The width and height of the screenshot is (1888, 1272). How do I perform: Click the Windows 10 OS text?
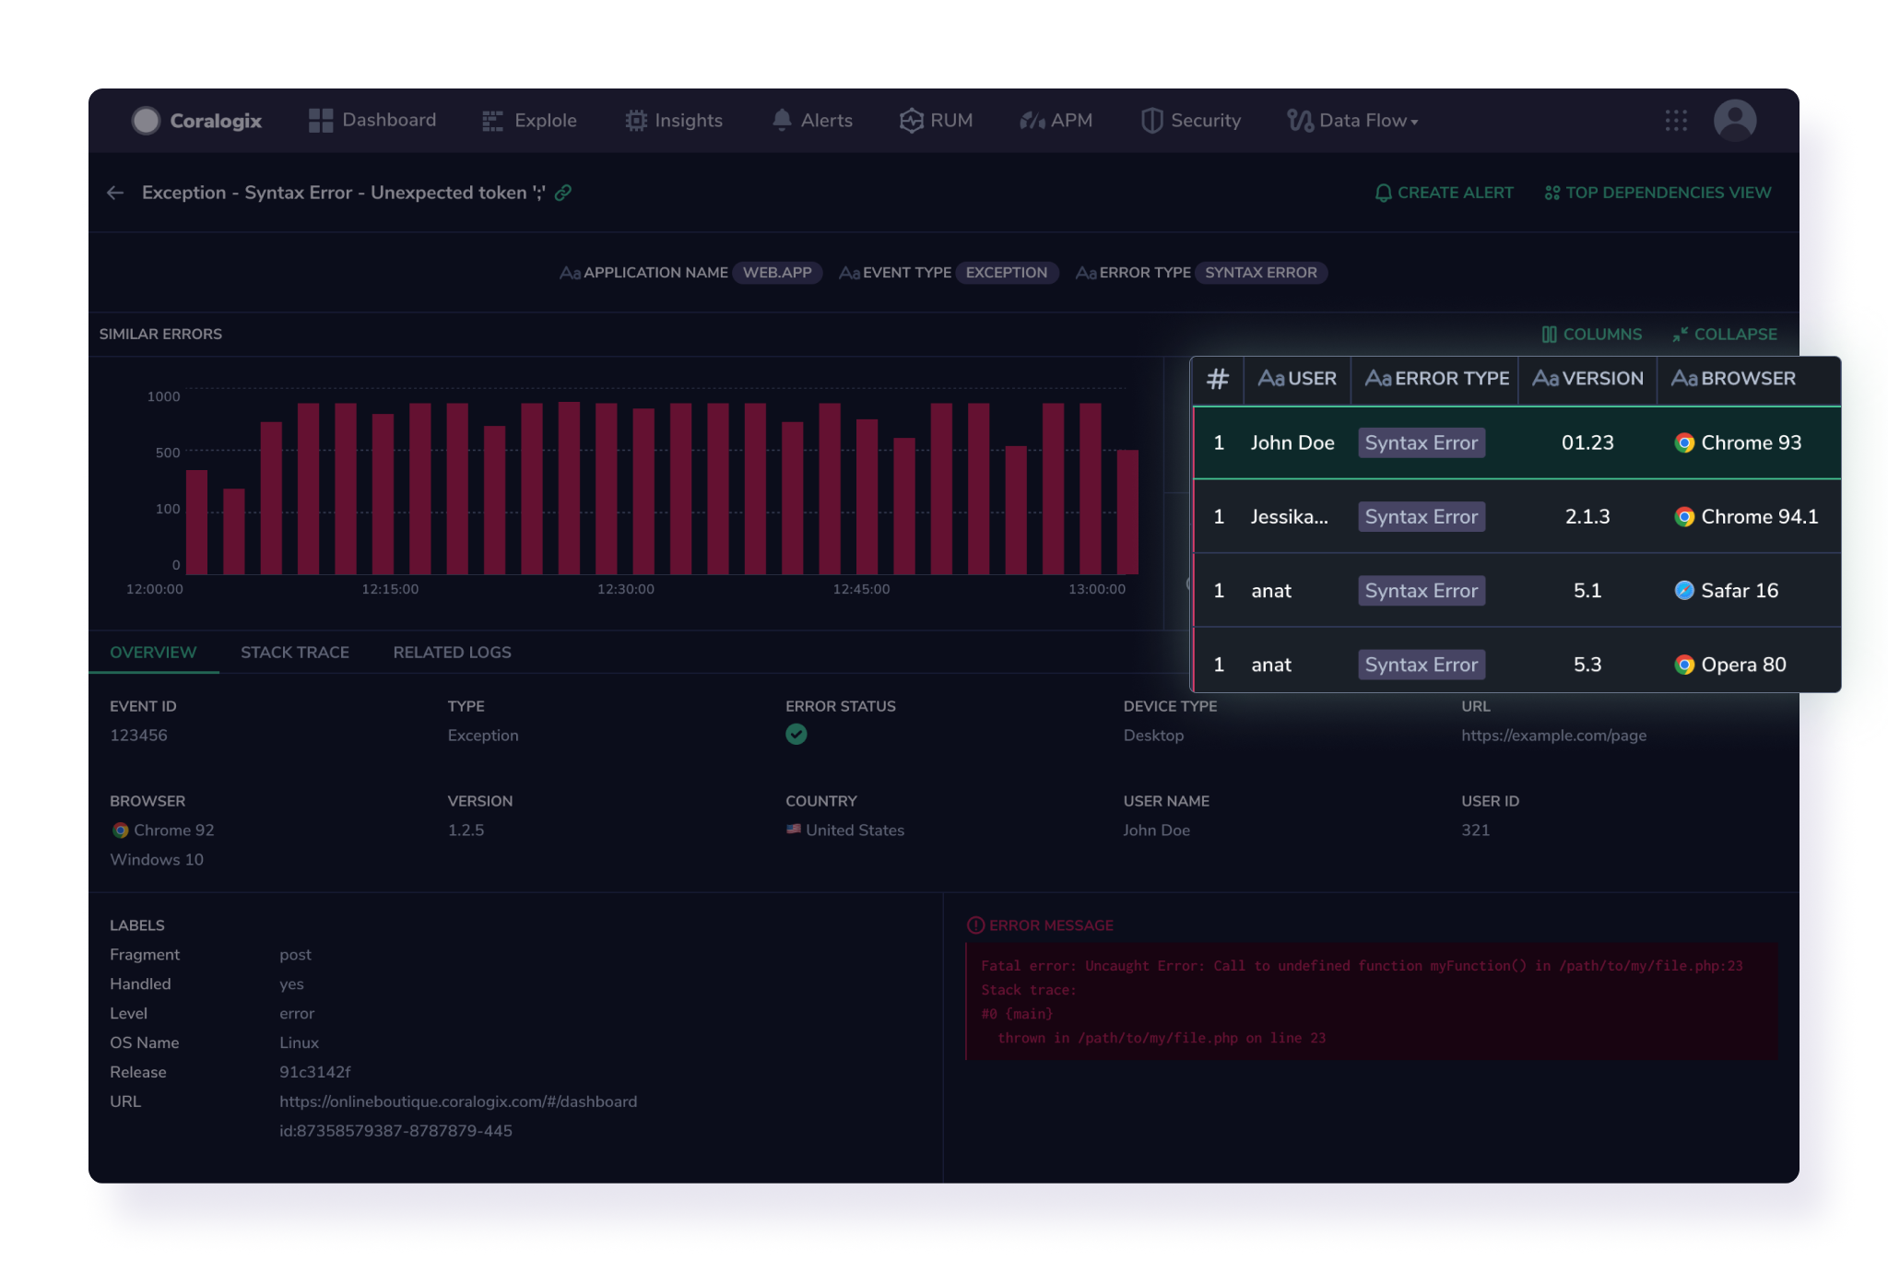coord(157,860)
